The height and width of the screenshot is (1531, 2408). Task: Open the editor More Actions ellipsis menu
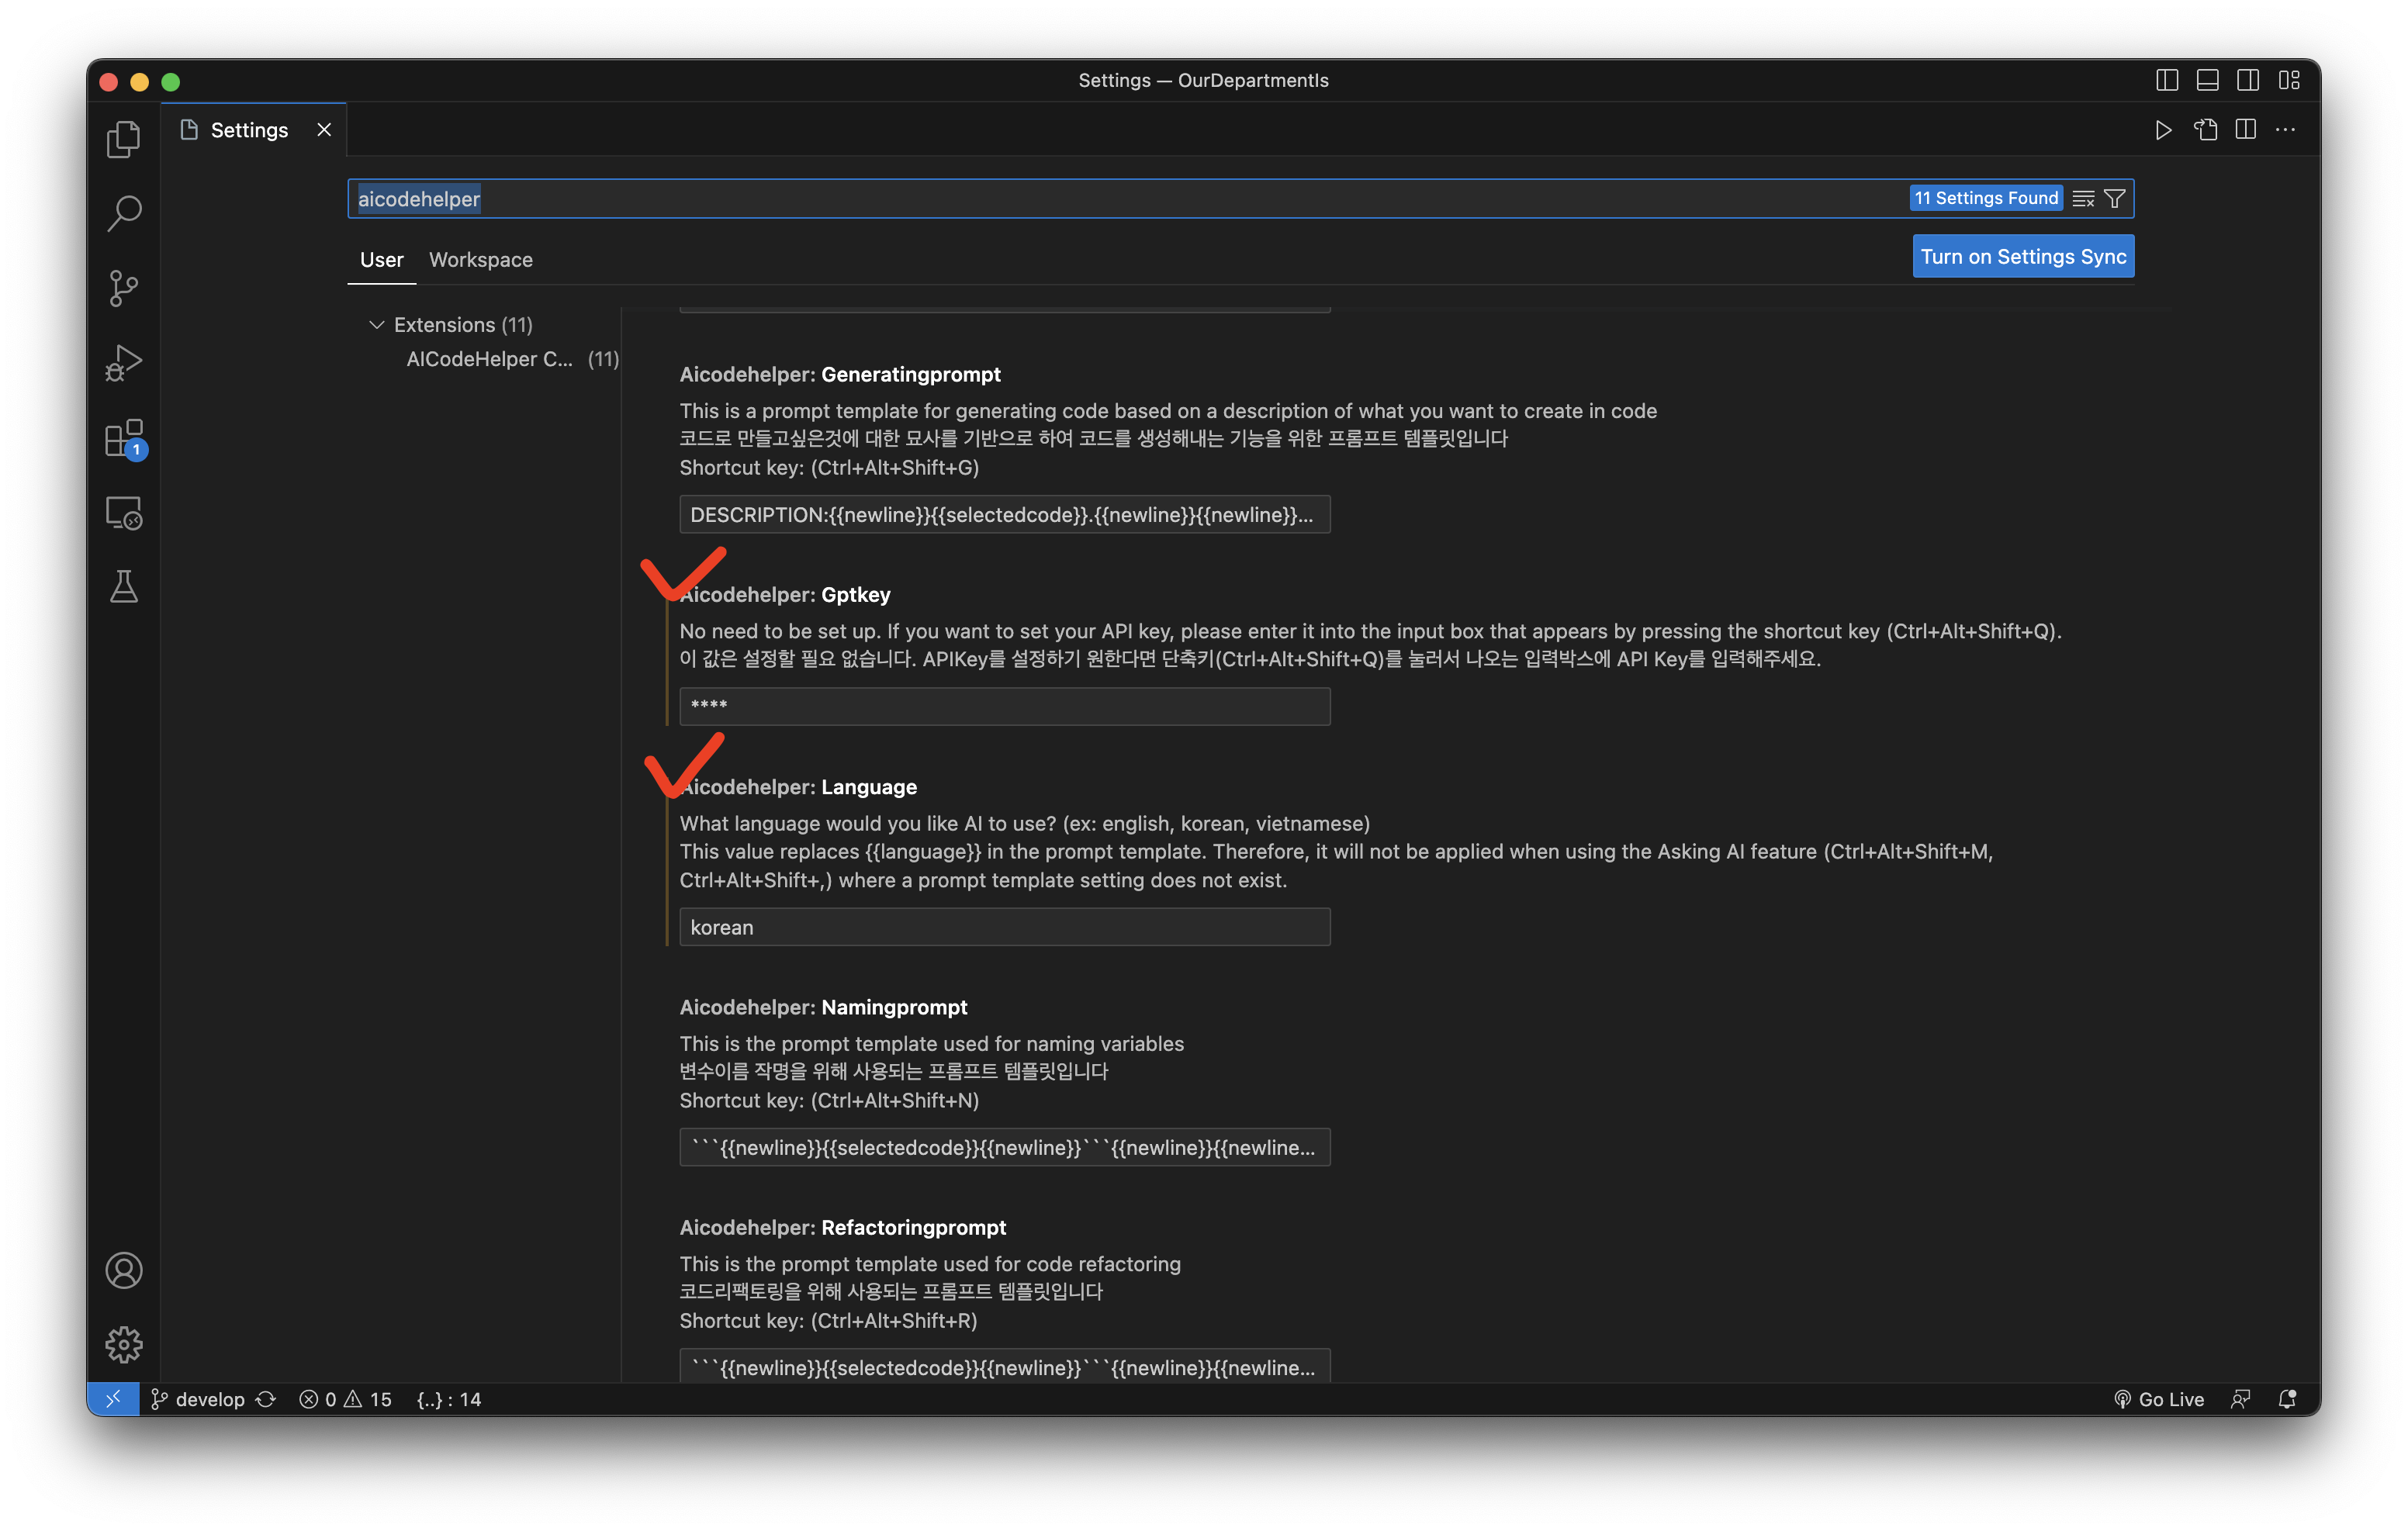tap(2285, 130)
